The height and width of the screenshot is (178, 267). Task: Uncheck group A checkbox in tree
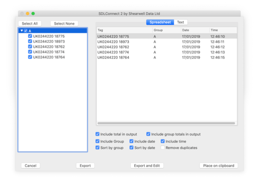click(25, 31)
